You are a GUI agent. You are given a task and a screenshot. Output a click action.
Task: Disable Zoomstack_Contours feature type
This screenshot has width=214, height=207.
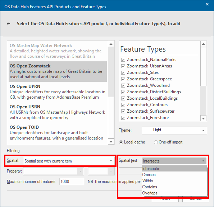[x=123, y=105]
